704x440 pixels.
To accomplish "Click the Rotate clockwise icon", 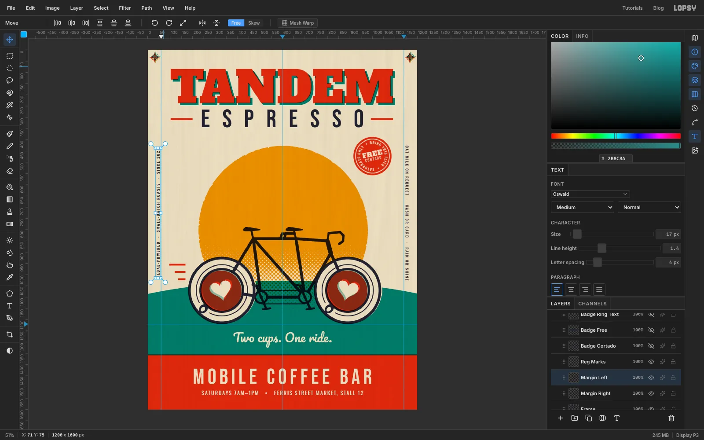I will pyautogui.click(x=169, y=23).
